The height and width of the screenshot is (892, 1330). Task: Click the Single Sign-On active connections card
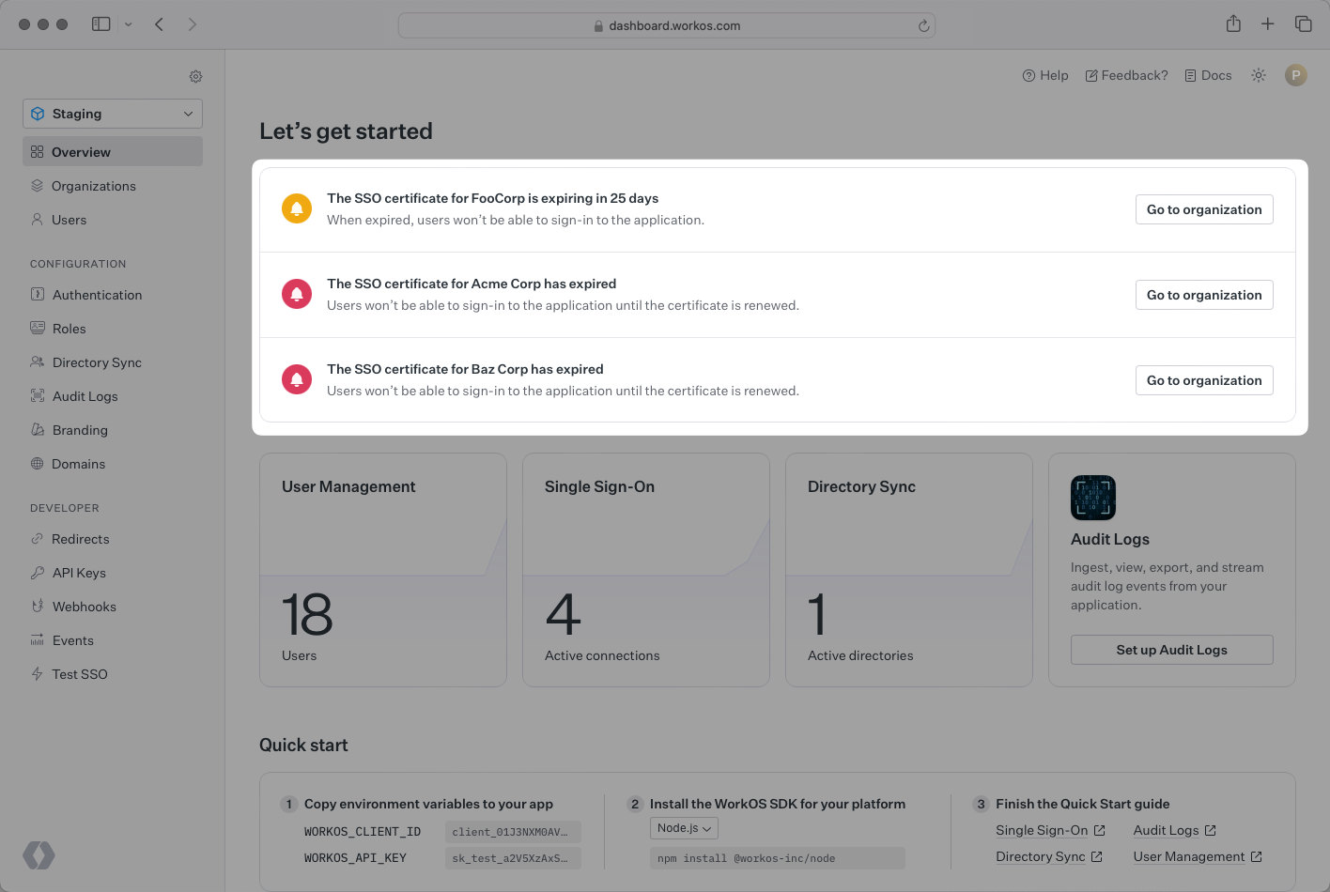646,570
